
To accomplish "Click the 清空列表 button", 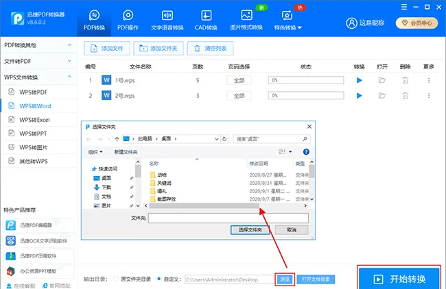I will tap(210, 48).
